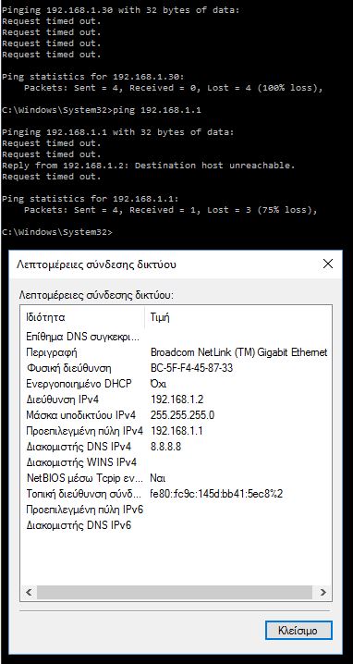Click the Ιδιότητα column header
Viewport: 353px width, 664px height.
(82, 317)
